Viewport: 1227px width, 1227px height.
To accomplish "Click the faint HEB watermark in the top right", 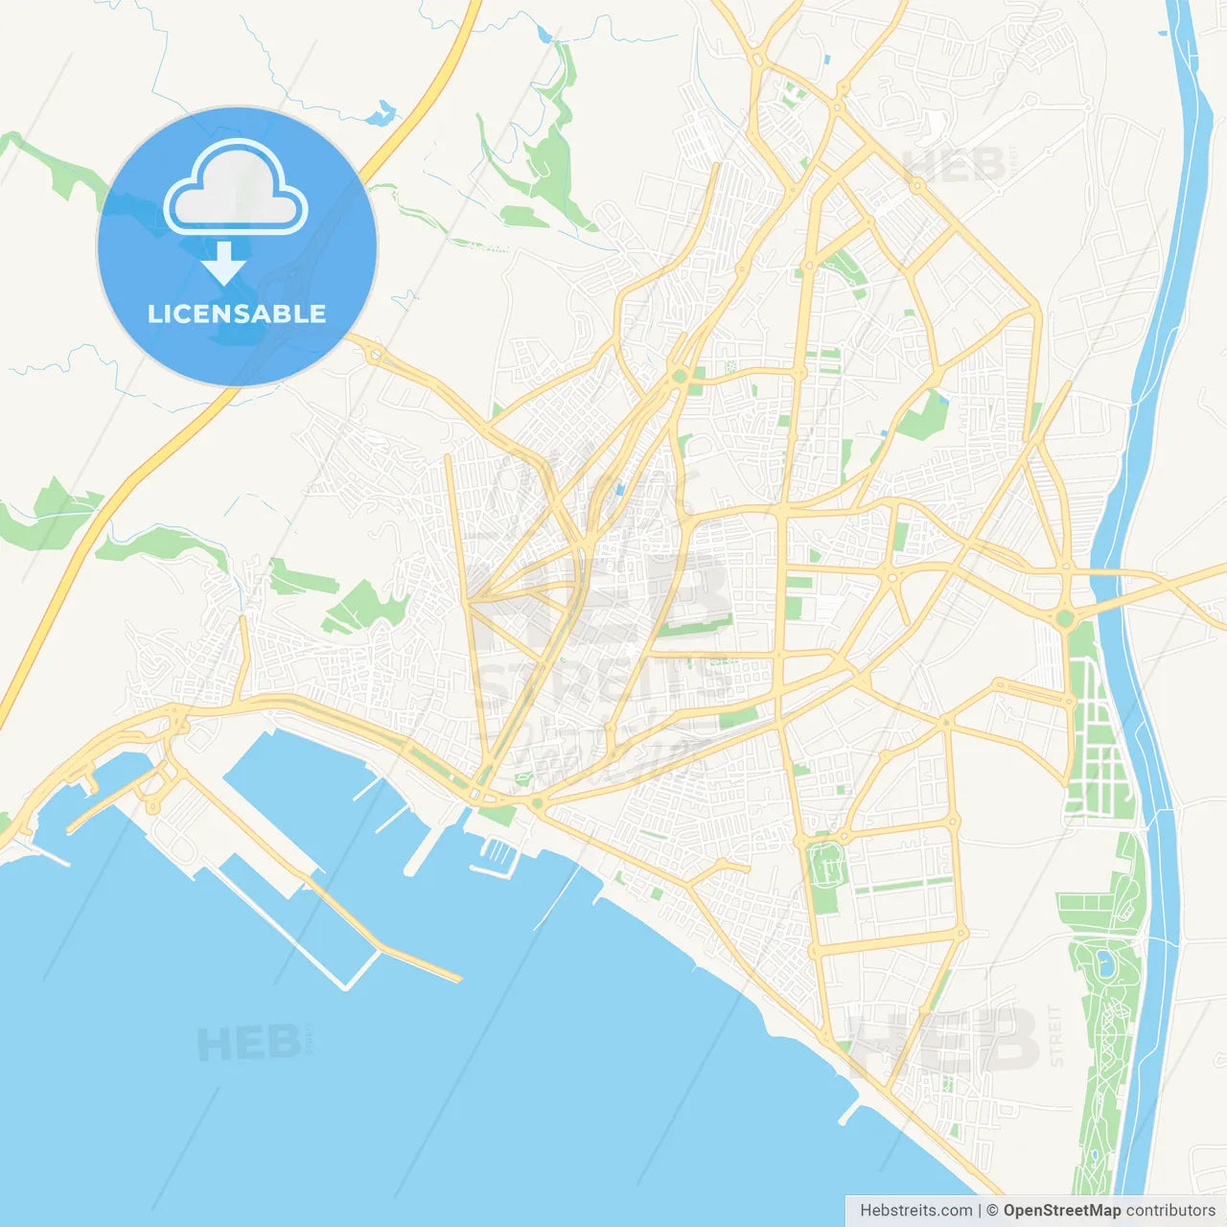I will [954, 165].
